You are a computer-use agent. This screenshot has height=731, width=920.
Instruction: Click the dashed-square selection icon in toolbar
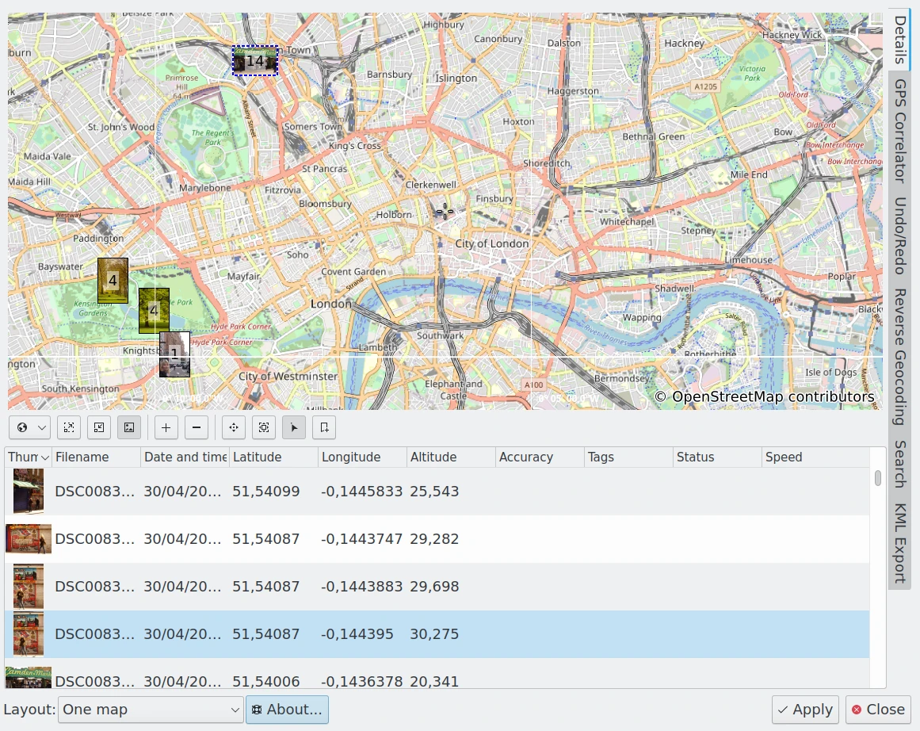264,428
